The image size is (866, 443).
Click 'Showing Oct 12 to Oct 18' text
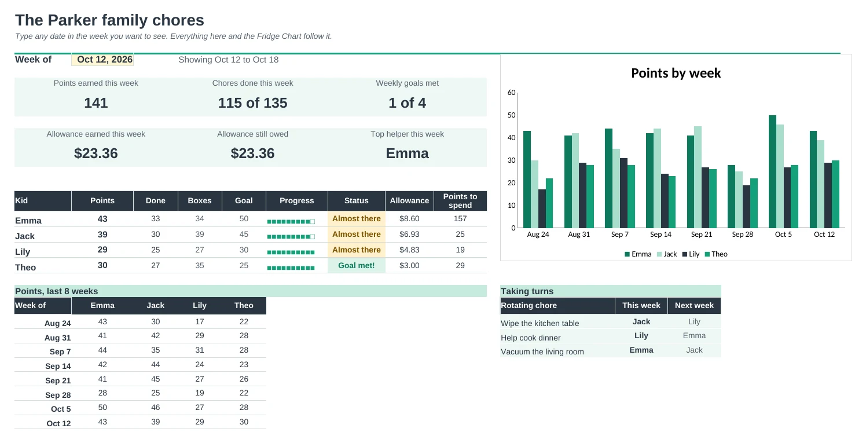tap(229, 60)
